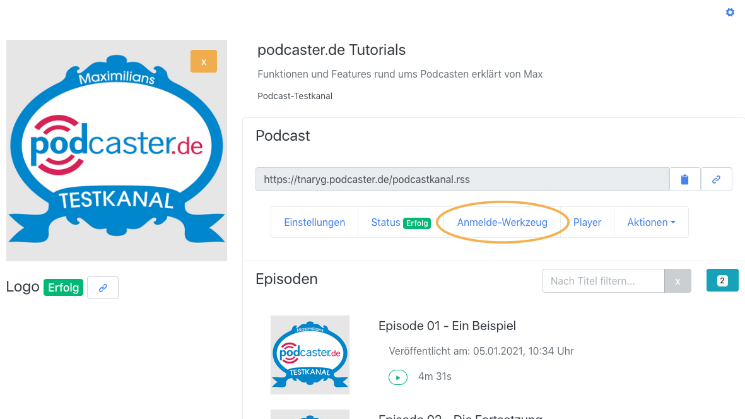Image resolution: width=745 pixels, height=419 pixels.
Task: Open the Anmelde-Werkzeug tab
Action: (x=502, y=222)
